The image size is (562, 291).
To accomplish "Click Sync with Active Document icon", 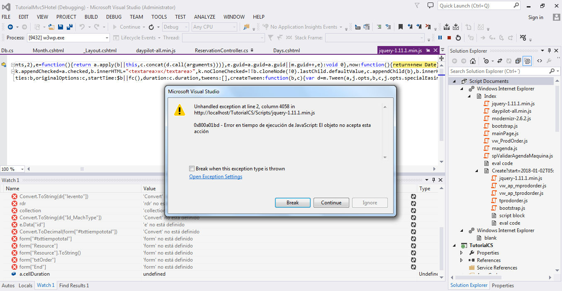I will [500, 61].
